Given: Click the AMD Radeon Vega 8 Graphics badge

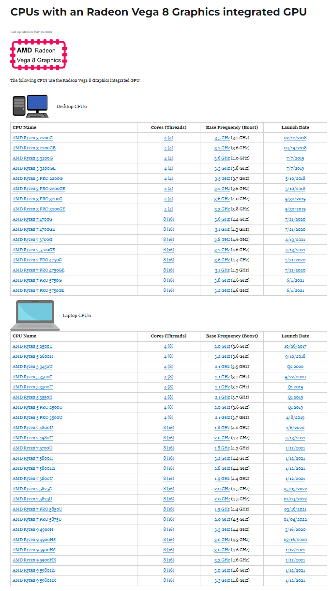Looking at the screenshot, I should [38, 55].
